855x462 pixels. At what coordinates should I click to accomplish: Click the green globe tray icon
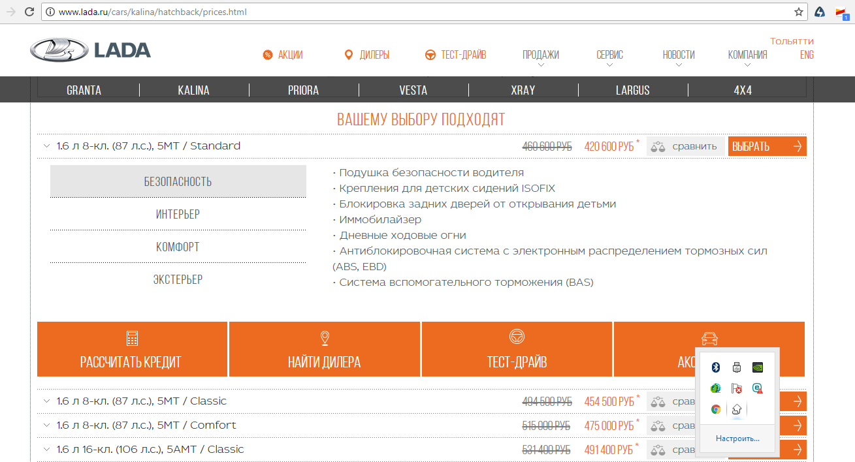[715, 388]
